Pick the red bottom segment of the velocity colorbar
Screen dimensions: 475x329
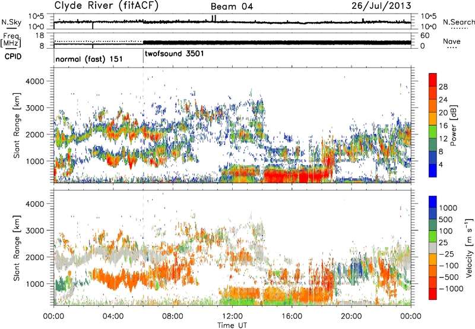pos(433,294)
